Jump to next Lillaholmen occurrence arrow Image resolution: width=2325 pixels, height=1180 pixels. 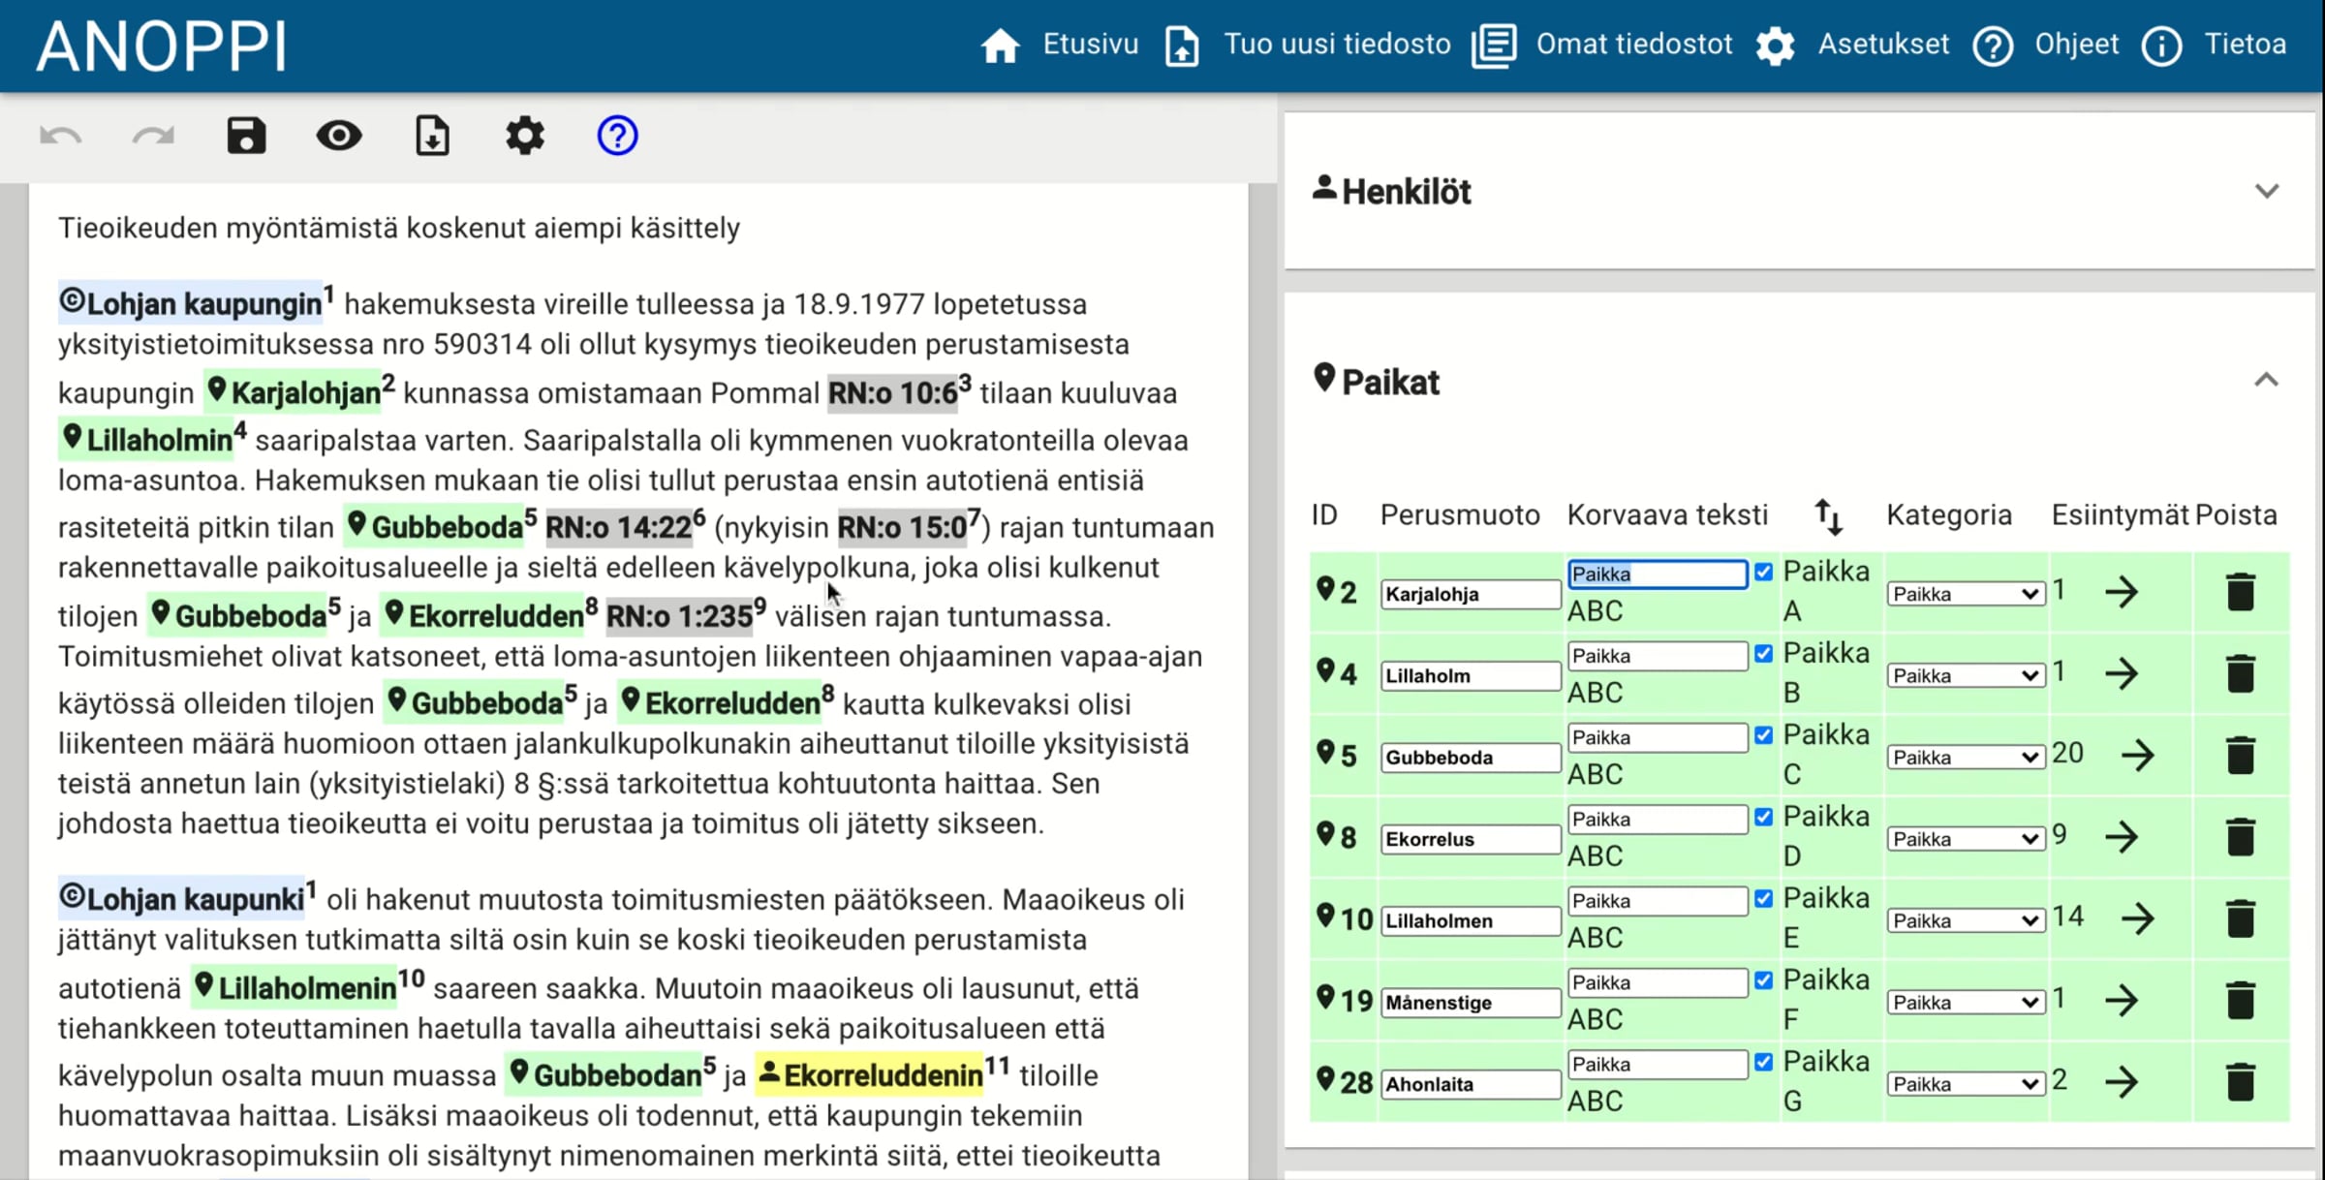(x=2138, y=917)
